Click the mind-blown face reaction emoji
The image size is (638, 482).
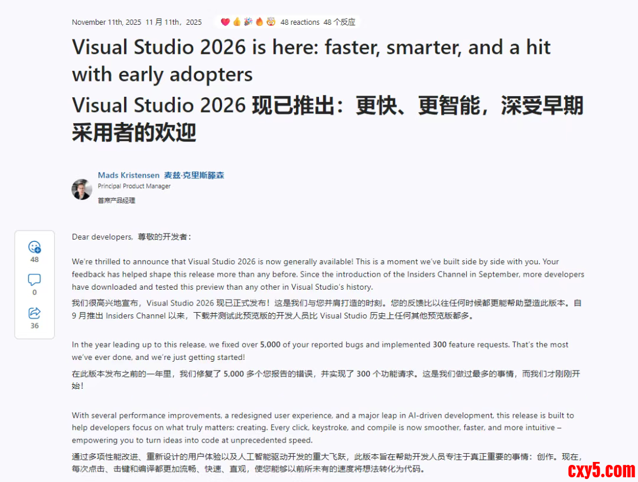click(271, 22)
